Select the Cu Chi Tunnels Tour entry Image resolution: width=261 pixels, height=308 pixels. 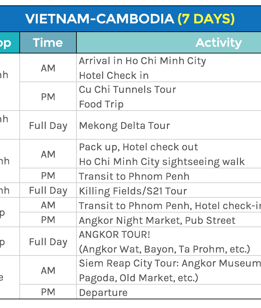click(127, 90)
